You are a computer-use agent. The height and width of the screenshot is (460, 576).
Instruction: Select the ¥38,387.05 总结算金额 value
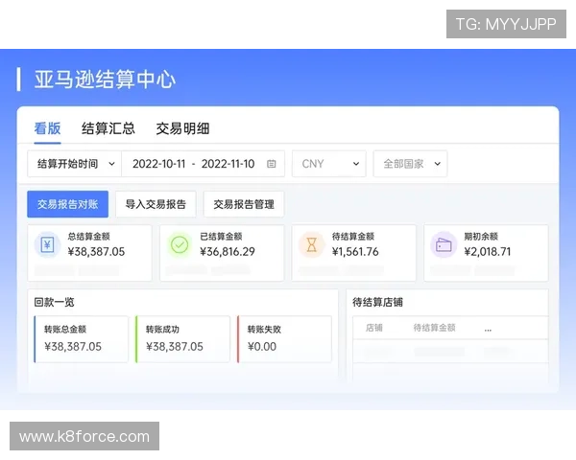(96, 252)
